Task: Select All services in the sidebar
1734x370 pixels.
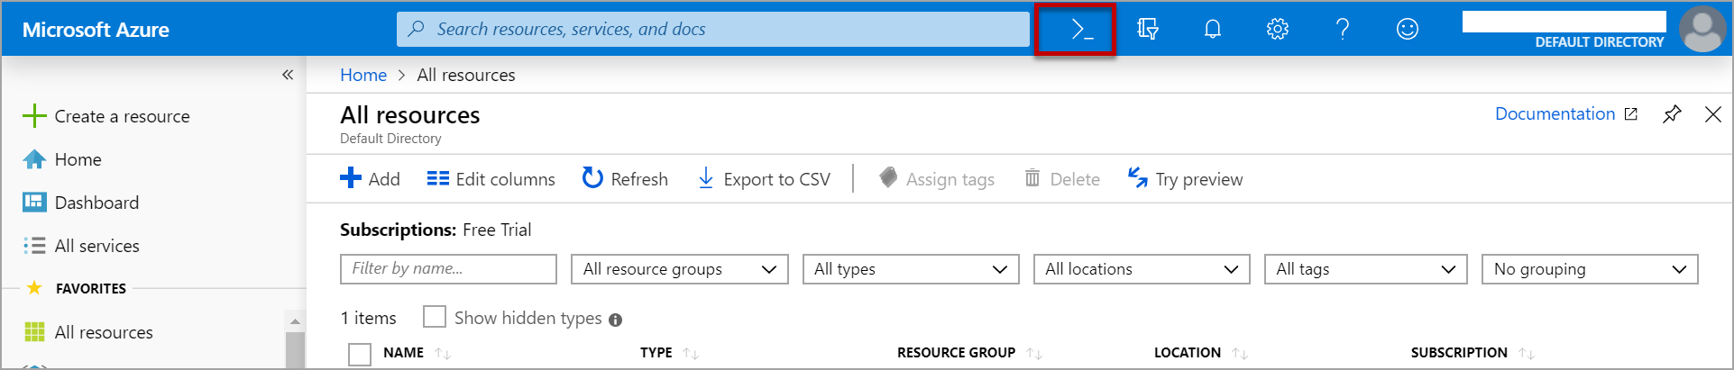Action: coord(96,246)
